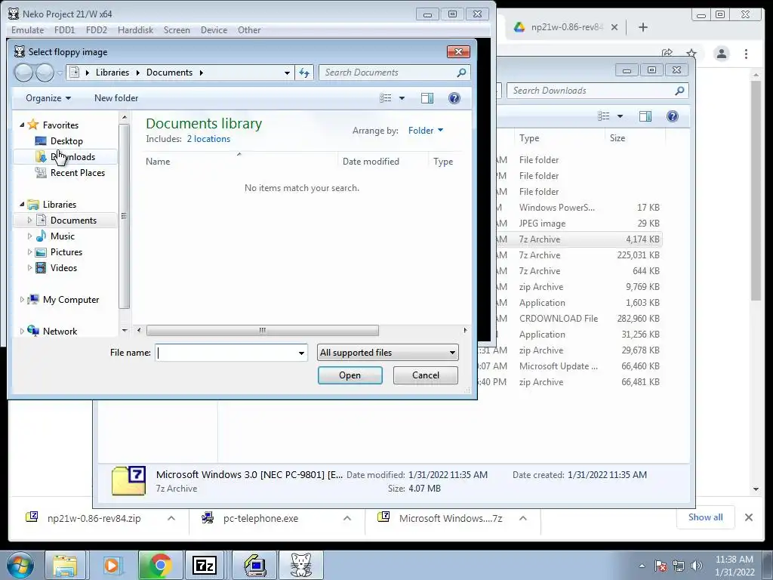This screenshot has height=580, width=773.
Task: Toggle preview pane in floppy dialog
Action: tap(427, 98)
